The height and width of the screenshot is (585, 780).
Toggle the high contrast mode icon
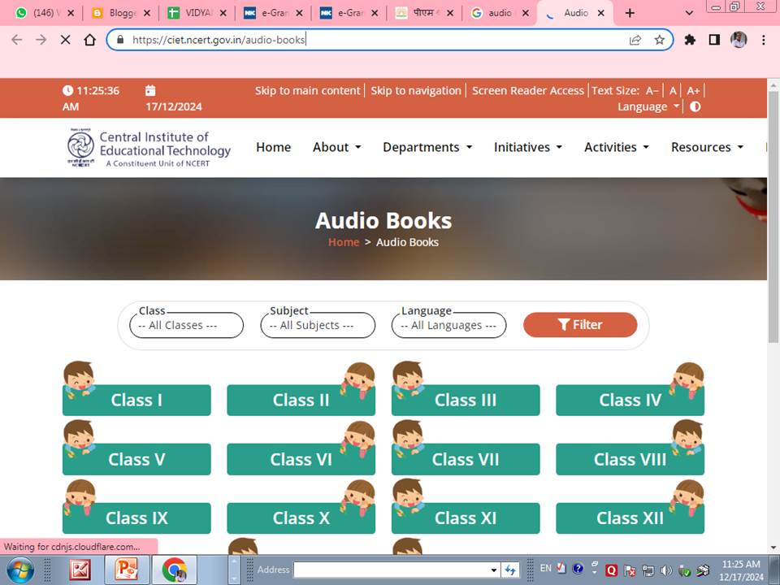point(695,106)
